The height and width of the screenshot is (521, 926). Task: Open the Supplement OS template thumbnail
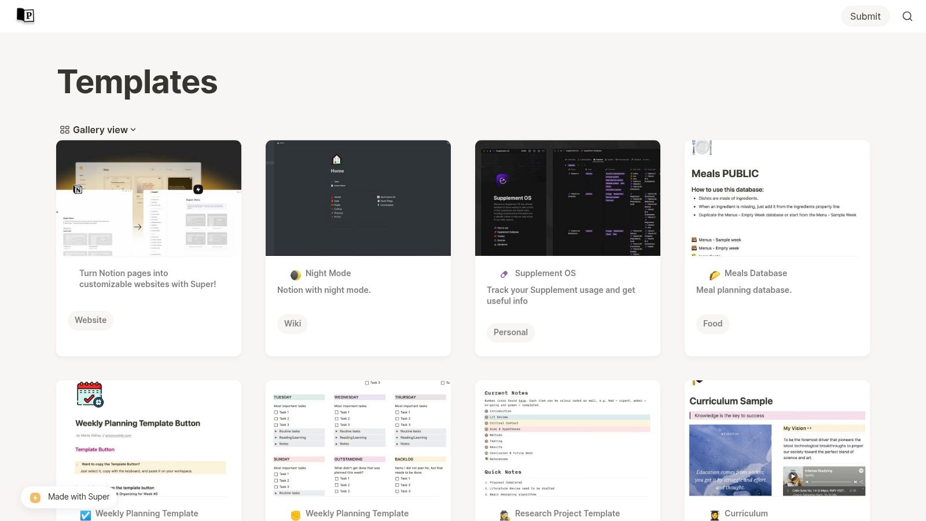[x=567, y=197]
